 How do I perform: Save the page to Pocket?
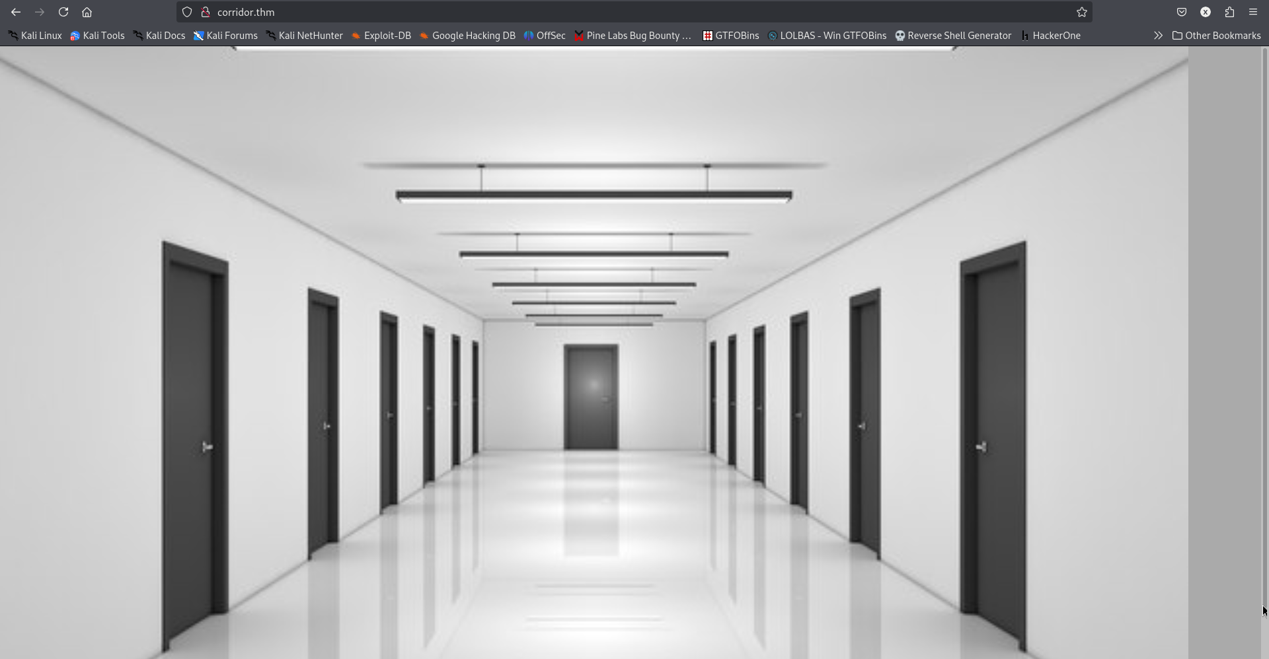pos(1182,12)
